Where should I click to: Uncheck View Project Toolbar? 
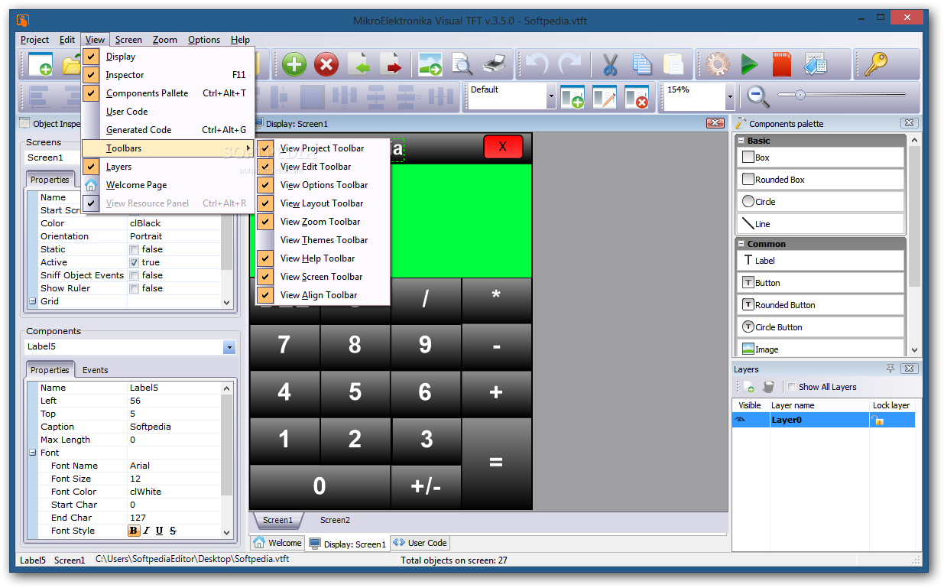[323, 148]
